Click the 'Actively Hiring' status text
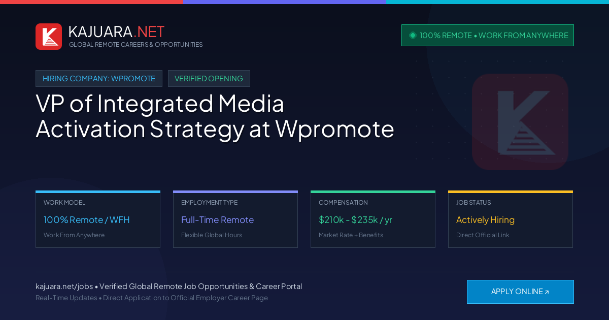The height and width of the screenshot is (320, 609). [x=485, y=220]
